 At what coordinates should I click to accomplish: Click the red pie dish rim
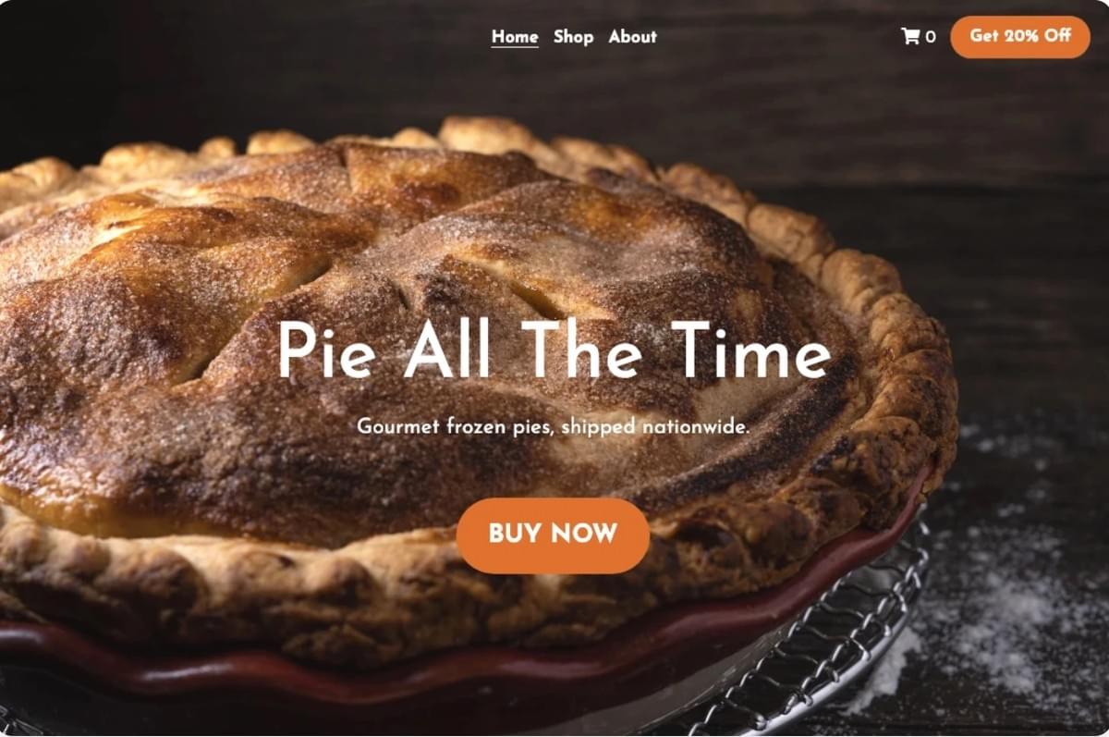pos(444,661)
